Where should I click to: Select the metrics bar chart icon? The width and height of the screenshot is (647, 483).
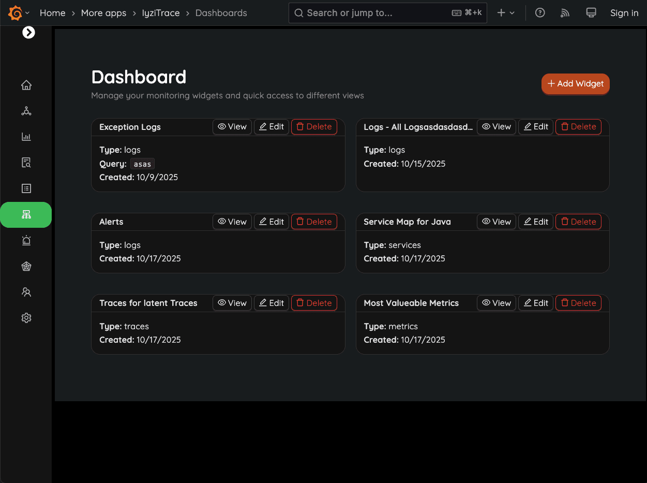coord(26,136)
